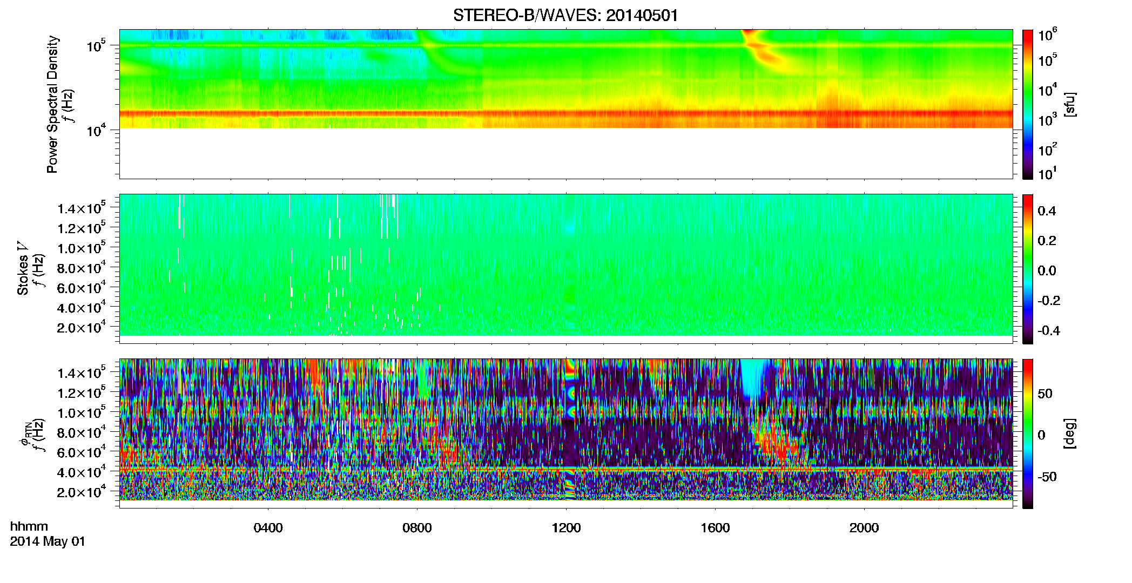Click the [sfu] units label
This screenshot has height=583, width=1132.
(1069, 104)
